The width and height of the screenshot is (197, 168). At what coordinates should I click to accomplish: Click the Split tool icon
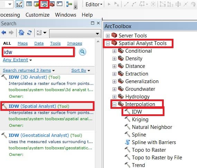coord(186,4)
